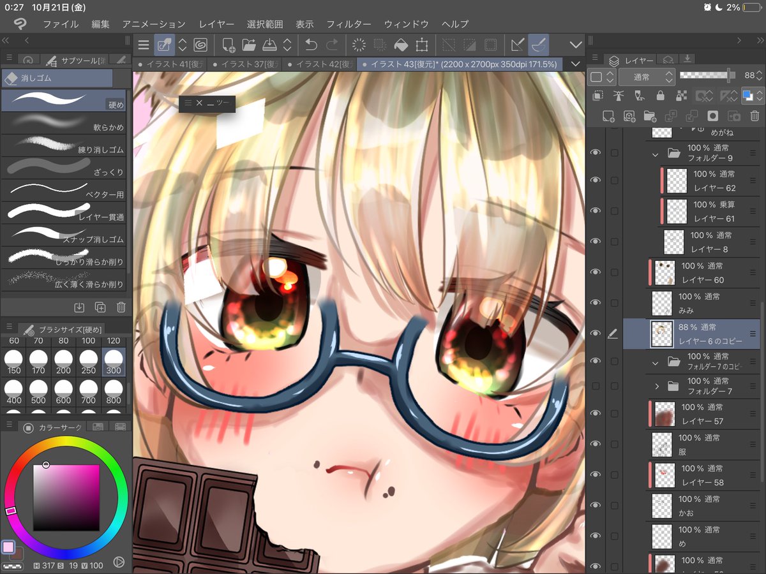Viewport: 766px width, 574px height.
Task: Click the set as draft layer icon
Action: tap(639, 96)
